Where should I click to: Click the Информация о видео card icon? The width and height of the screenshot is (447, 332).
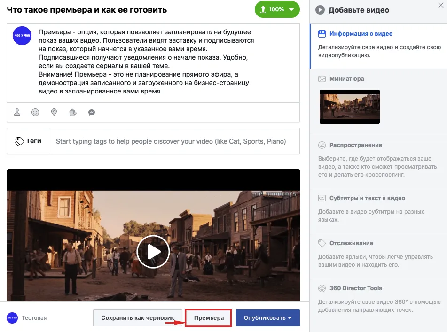(x=322, y=34)
